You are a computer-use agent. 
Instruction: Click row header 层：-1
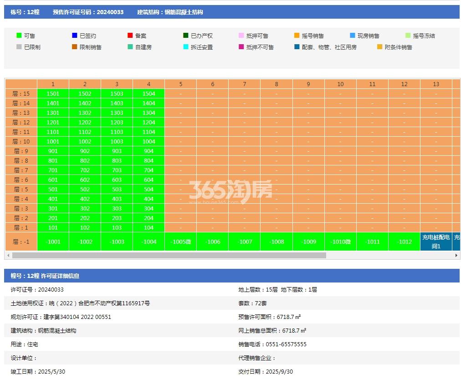click(21, 241)
